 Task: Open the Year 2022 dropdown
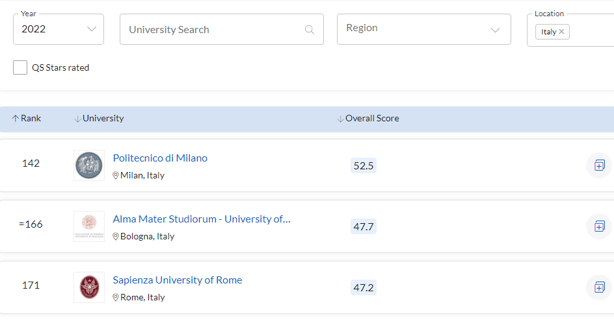coord(59,29)
